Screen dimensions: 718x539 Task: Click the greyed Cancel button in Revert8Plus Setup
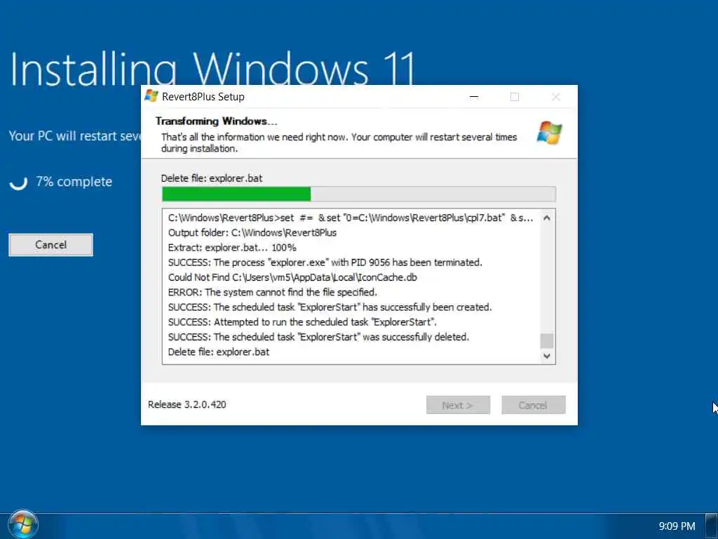point(533,405)
